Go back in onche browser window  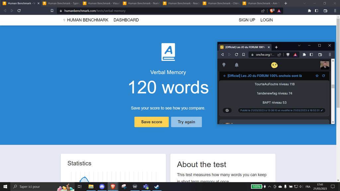click(222, 55)
